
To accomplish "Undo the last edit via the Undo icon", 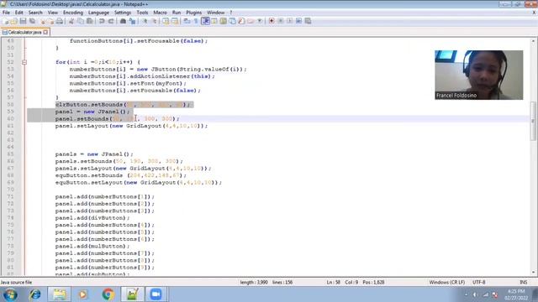I will [102, 21].
